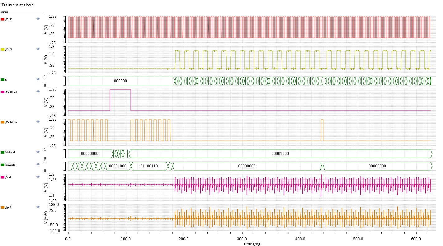443x246 pixels.
Task: Toggle visibility eye for /OUT signal
Action: [38, 49]
